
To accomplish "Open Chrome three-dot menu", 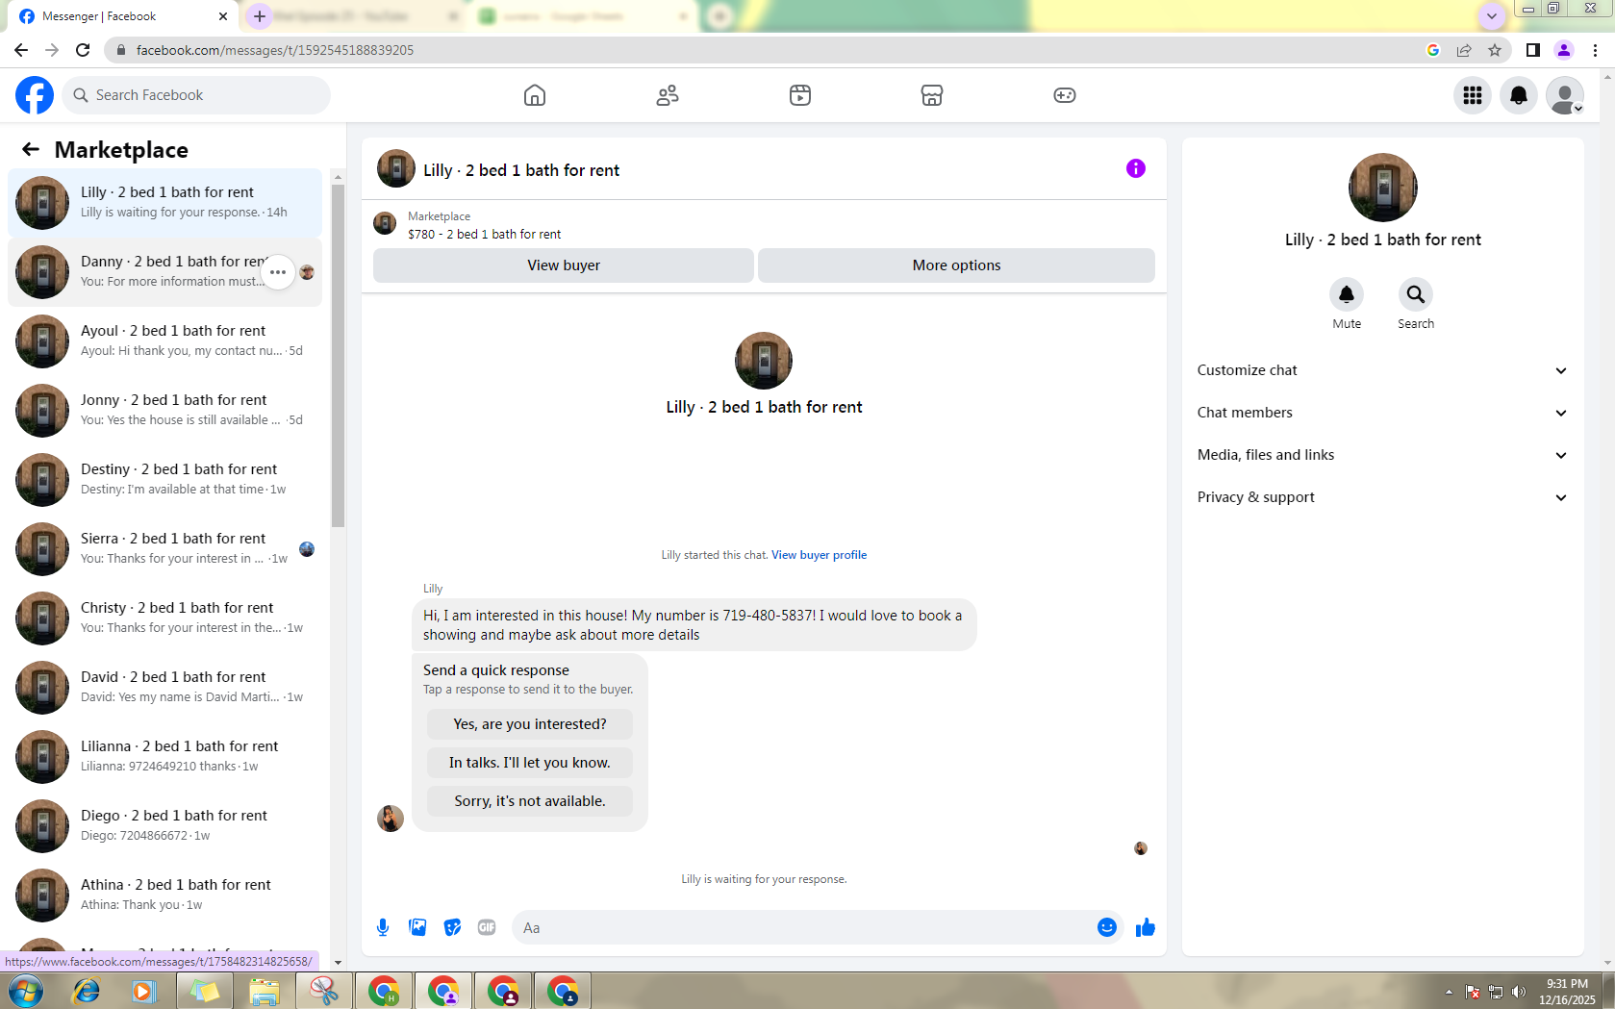I will click(1595, 50).
